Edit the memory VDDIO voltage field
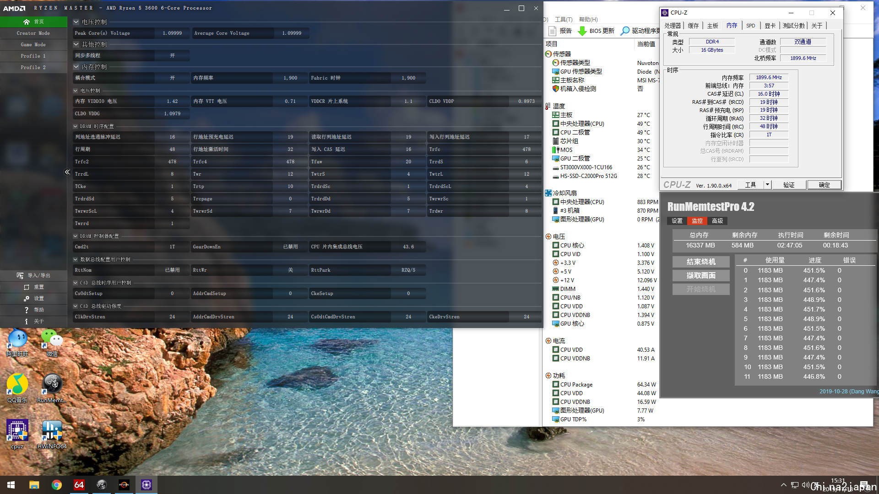The height and width of the screenshot is (494, 879). point(172,101)
